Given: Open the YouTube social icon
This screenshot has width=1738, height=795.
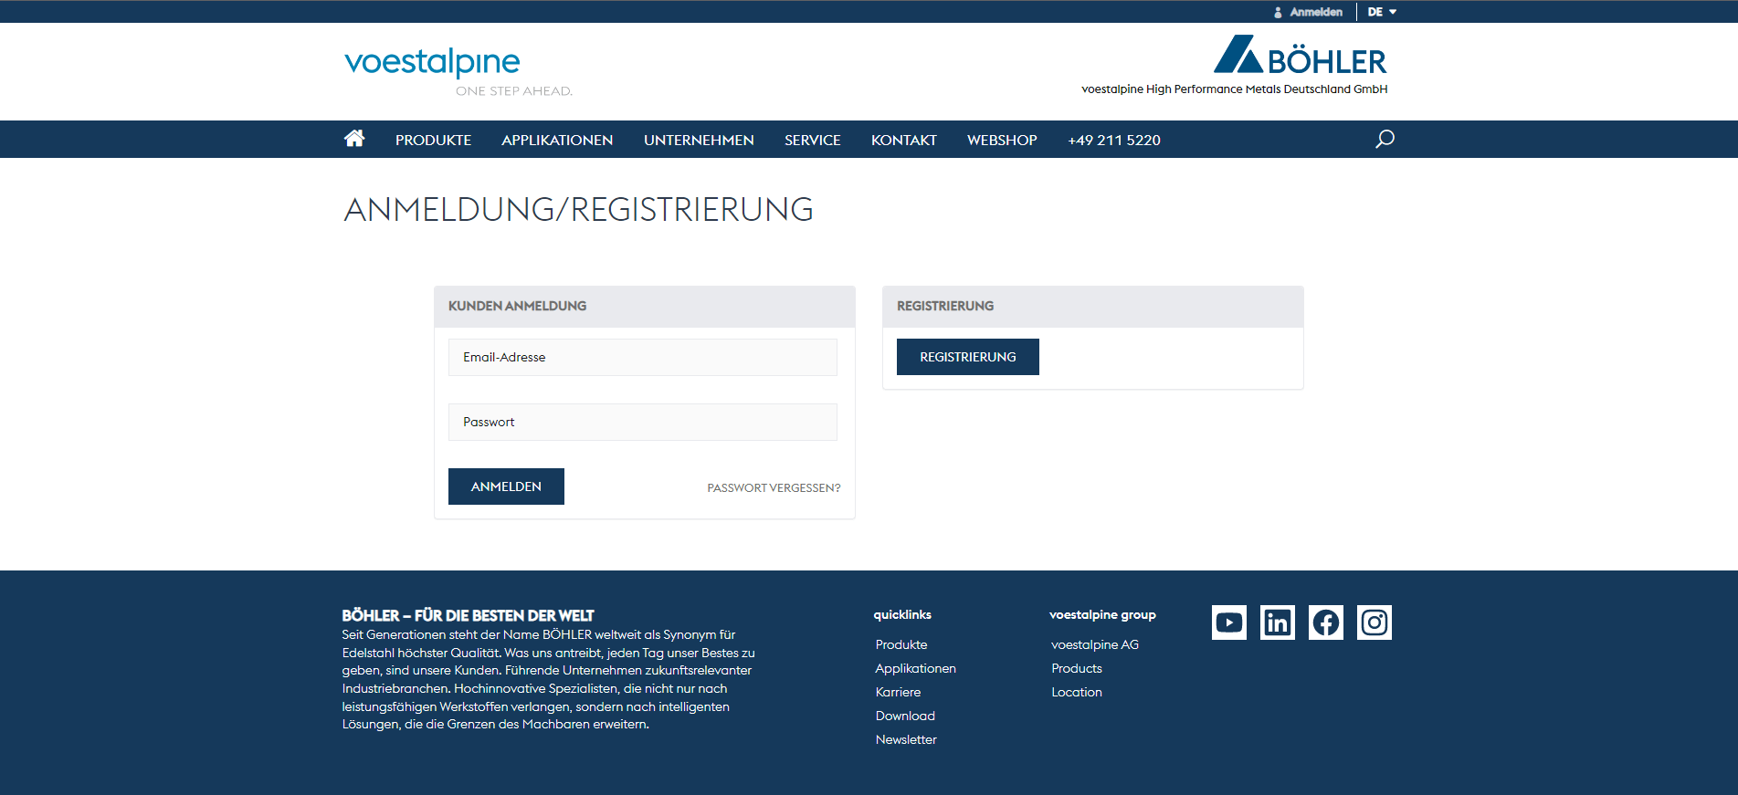Looking at the screenshot, I should pos(1229,622).
